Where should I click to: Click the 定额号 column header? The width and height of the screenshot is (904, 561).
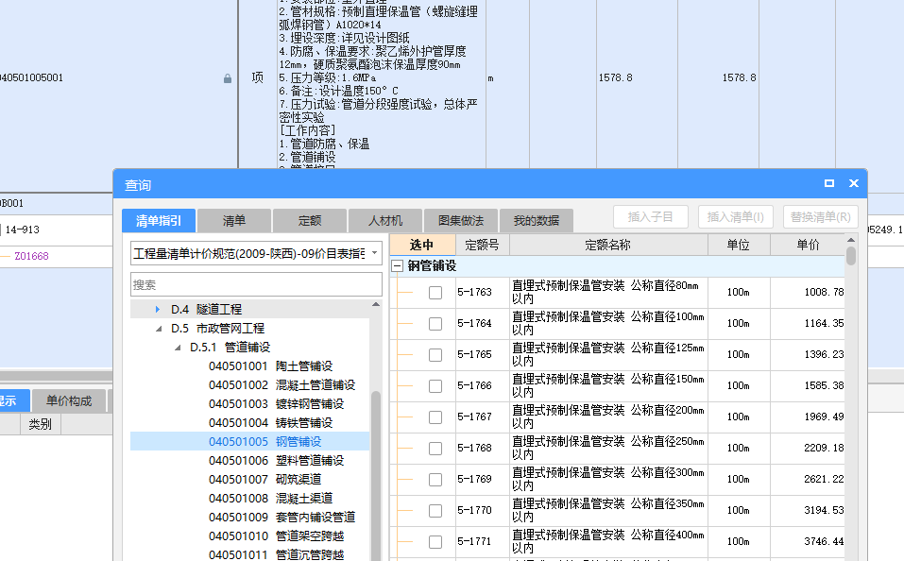click(482, 245)
